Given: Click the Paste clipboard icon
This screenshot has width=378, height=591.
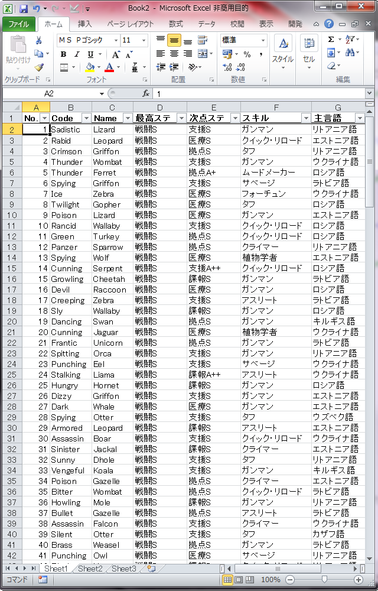Looking at the screenshot, I should coord(18,46).
